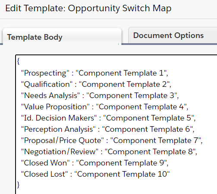217x194 pixels.
Task: Click the "Component Template 3" value
Action: click(x=132, y=95)
